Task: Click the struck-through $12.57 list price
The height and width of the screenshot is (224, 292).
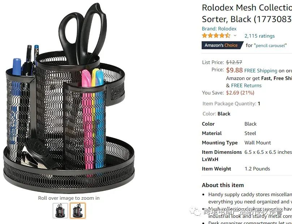Action: click(234, 62)
